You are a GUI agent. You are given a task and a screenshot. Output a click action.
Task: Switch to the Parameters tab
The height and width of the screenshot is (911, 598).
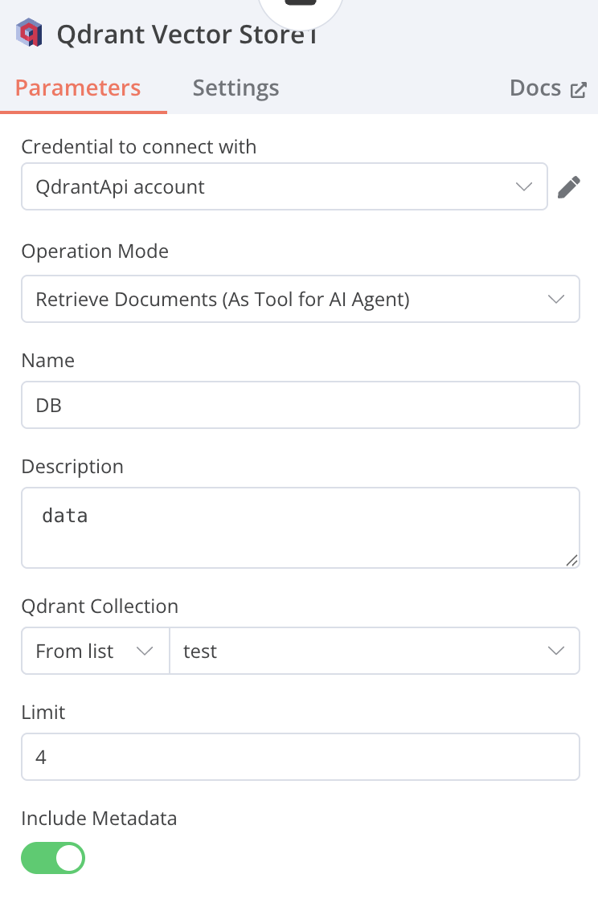(x=78, y=88)
